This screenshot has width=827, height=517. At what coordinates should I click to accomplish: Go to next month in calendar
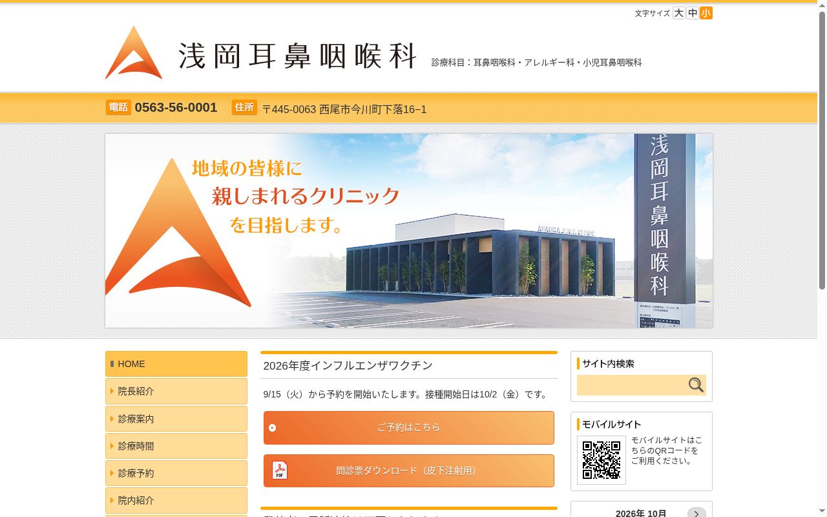click(x=696, y=514)
